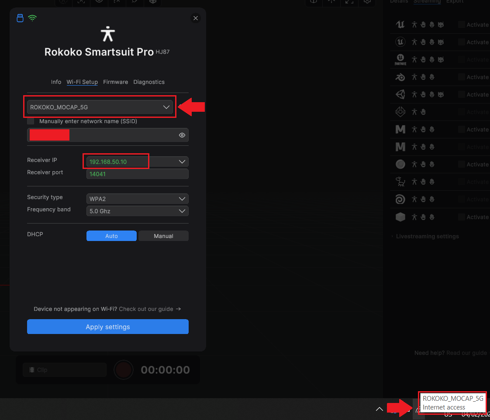Click cat mask icon in Unity row
The width and height of the screenshot is (490, 420).
click(441, 94)
